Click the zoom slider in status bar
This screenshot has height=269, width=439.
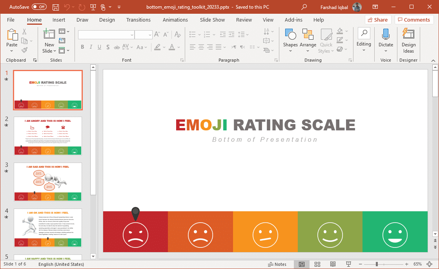pyautogui.click(x=377, y=264)
